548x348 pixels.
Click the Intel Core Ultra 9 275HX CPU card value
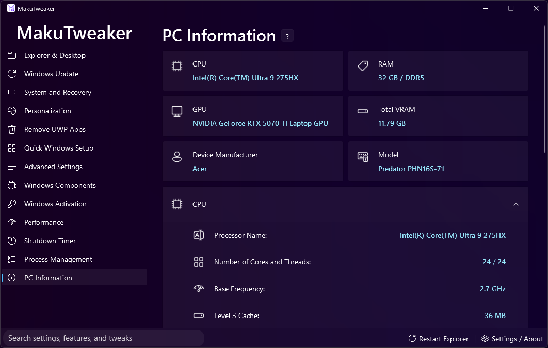(x=245, y=78)
